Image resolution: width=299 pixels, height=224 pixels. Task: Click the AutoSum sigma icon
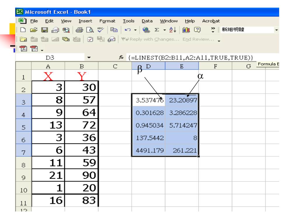pyautogui.click(x=157, y=30)
